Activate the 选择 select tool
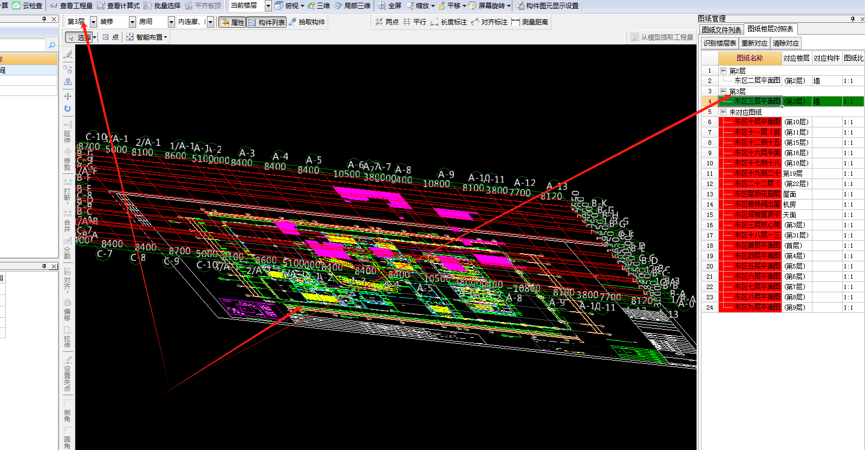Screen dimensions: 865x450 pyautogui.click(x=79, y=37)
